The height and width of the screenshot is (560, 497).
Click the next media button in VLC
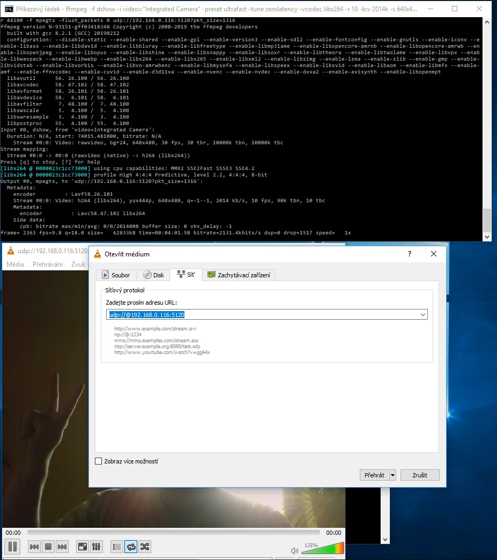pos(62,547)
